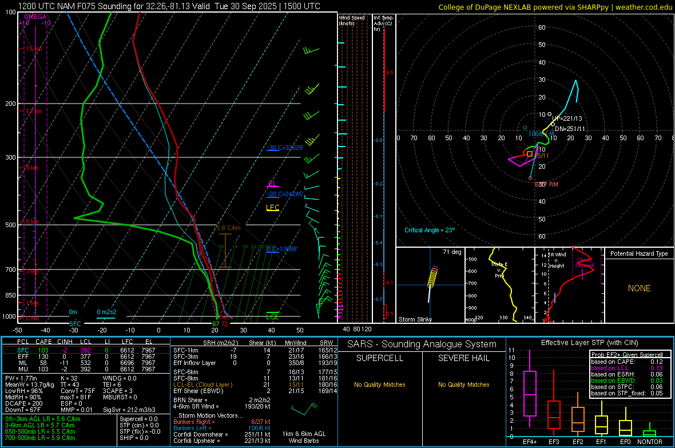Select the OMEGA label on the Skew-T
Viewport: 675px width, 448px height.
pyautogui.click(x=35, y=17)
